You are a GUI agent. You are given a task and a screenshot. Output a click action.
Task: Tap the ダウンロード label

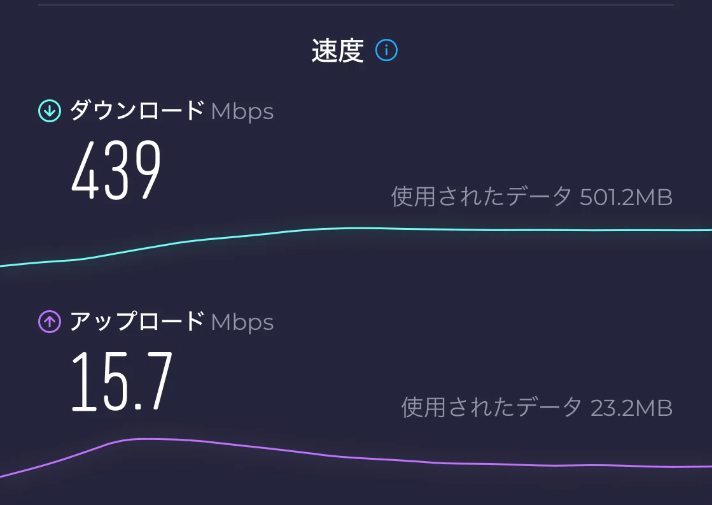click(137, 110)
